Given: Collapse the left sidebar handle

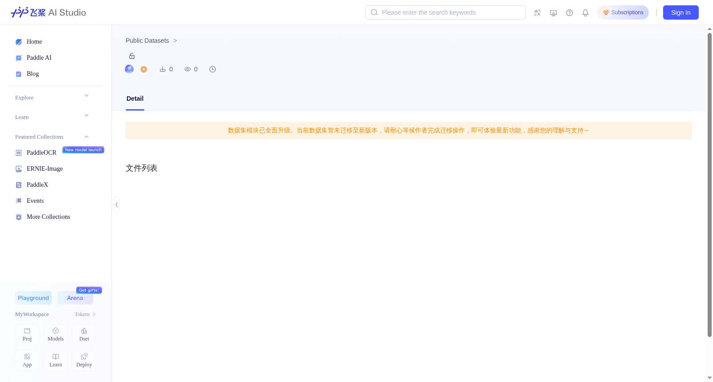Looking at the screenshot, I should pos(117,205).
